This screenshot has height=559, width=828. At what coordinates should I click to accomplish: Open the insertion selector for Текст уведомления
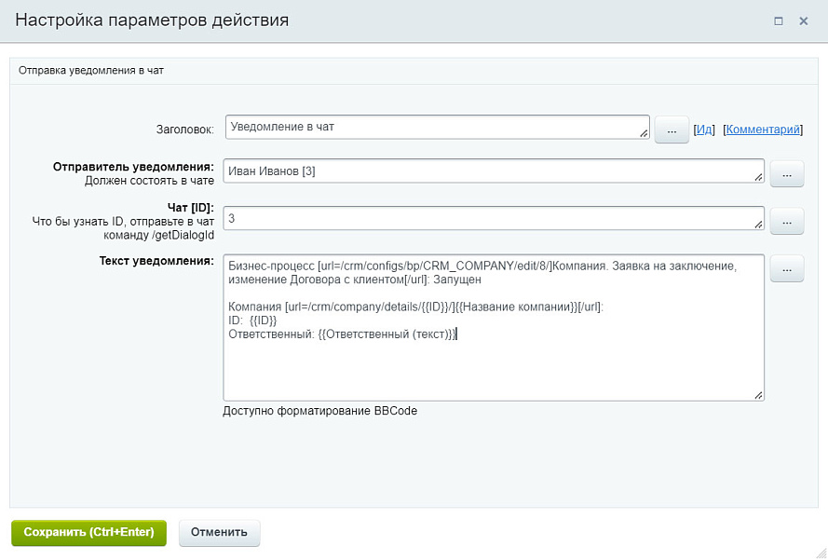(x=787, y=268)
